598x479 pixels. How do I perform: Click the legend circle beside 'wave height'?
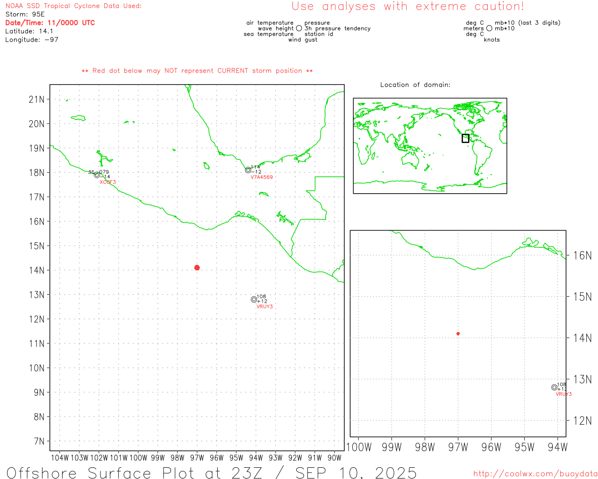tap(299, 29)
